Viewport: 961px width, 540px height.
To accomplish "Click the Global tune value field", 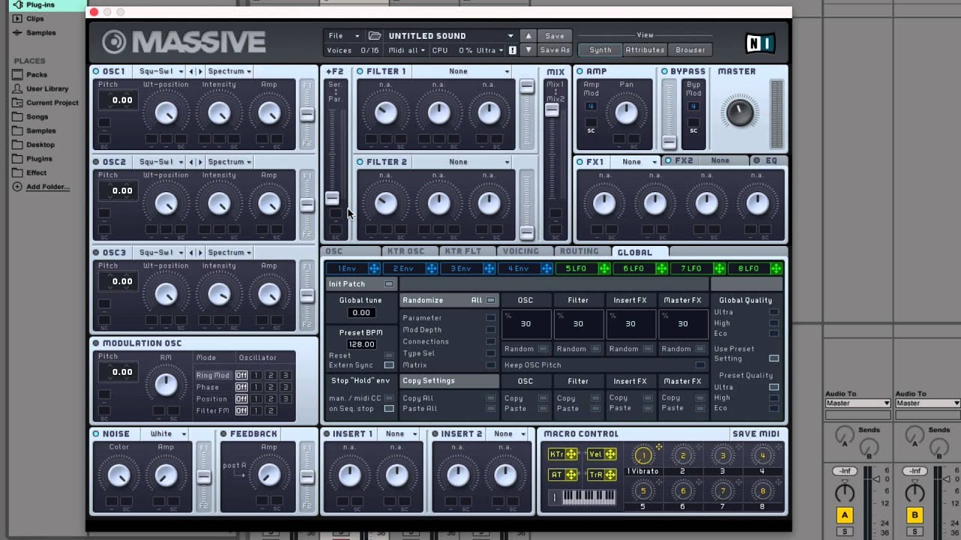I will point(361,313).
